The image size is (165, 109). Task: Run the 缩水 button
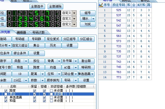(x=85, y=19)
